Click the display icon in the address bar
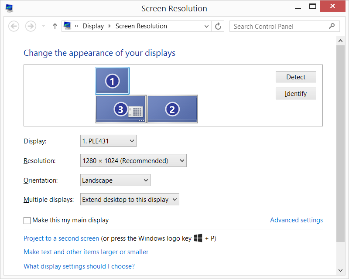 [68, 26]
